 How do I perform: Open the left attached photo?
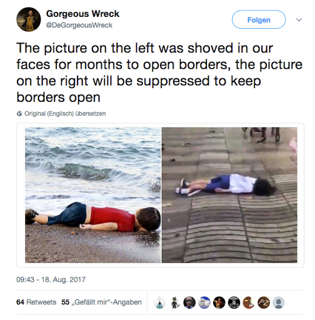click(x=93, y=195)
